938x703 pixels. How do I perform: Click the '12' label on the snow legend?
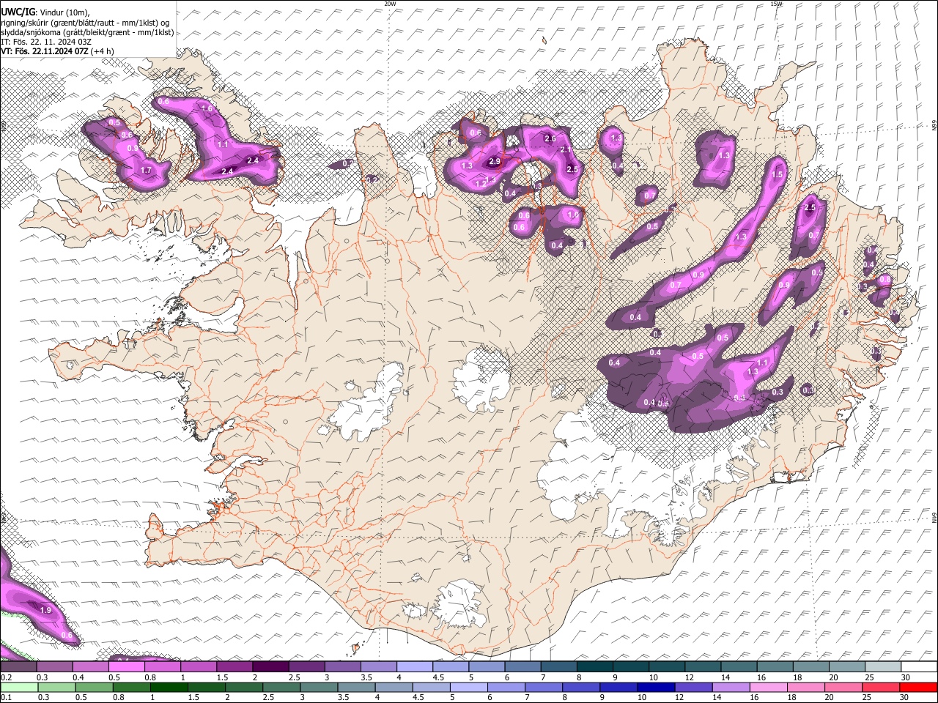click(689, 677)
